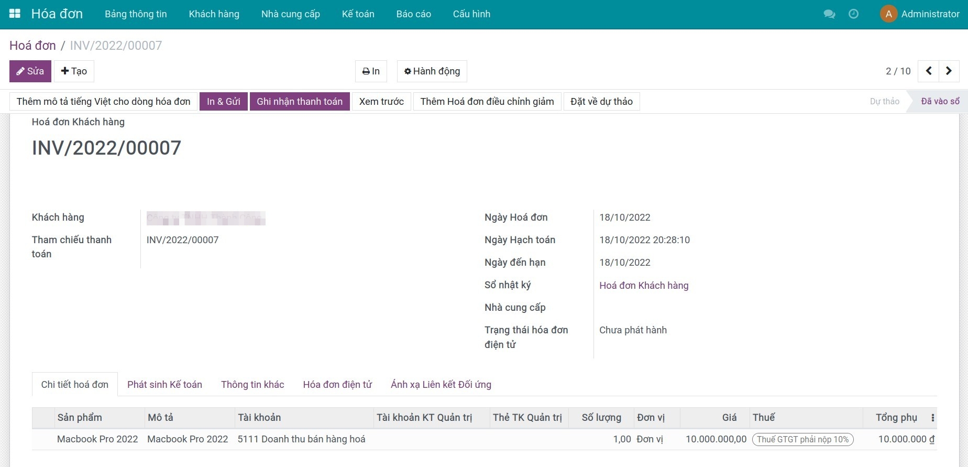Open the Hoá đơn Khách hàng journal link

point(644,286)
